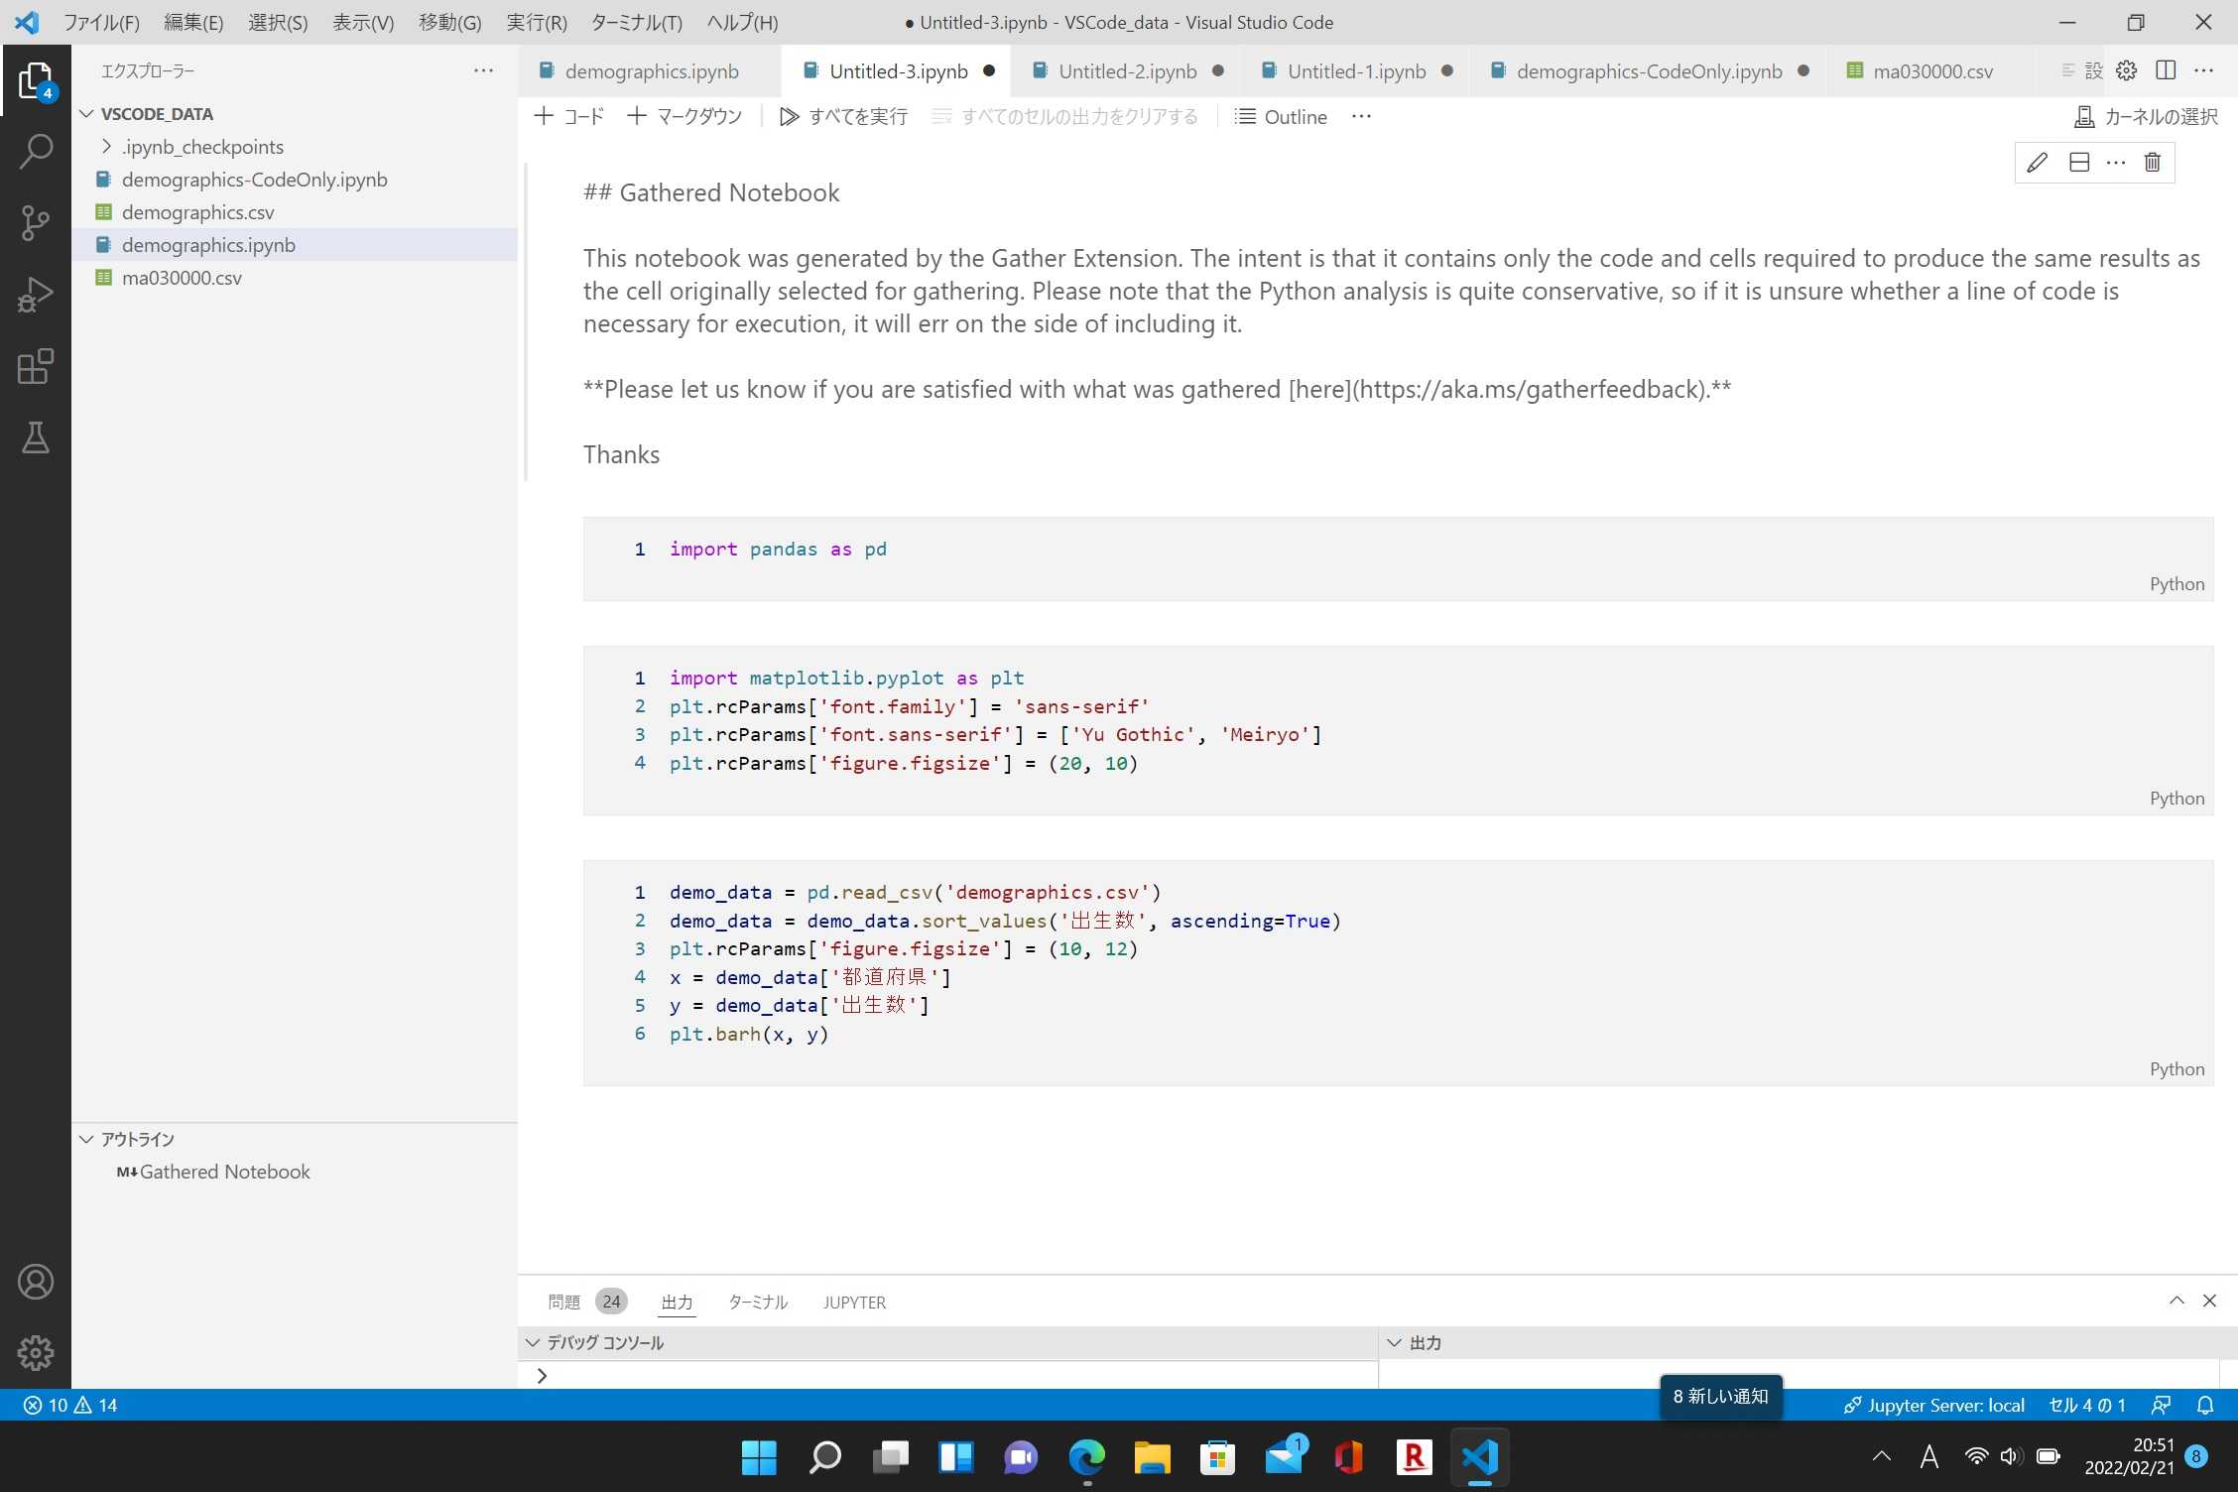Delete the cell using the trash icon

pyautogui.click(x=2152, y=162)
